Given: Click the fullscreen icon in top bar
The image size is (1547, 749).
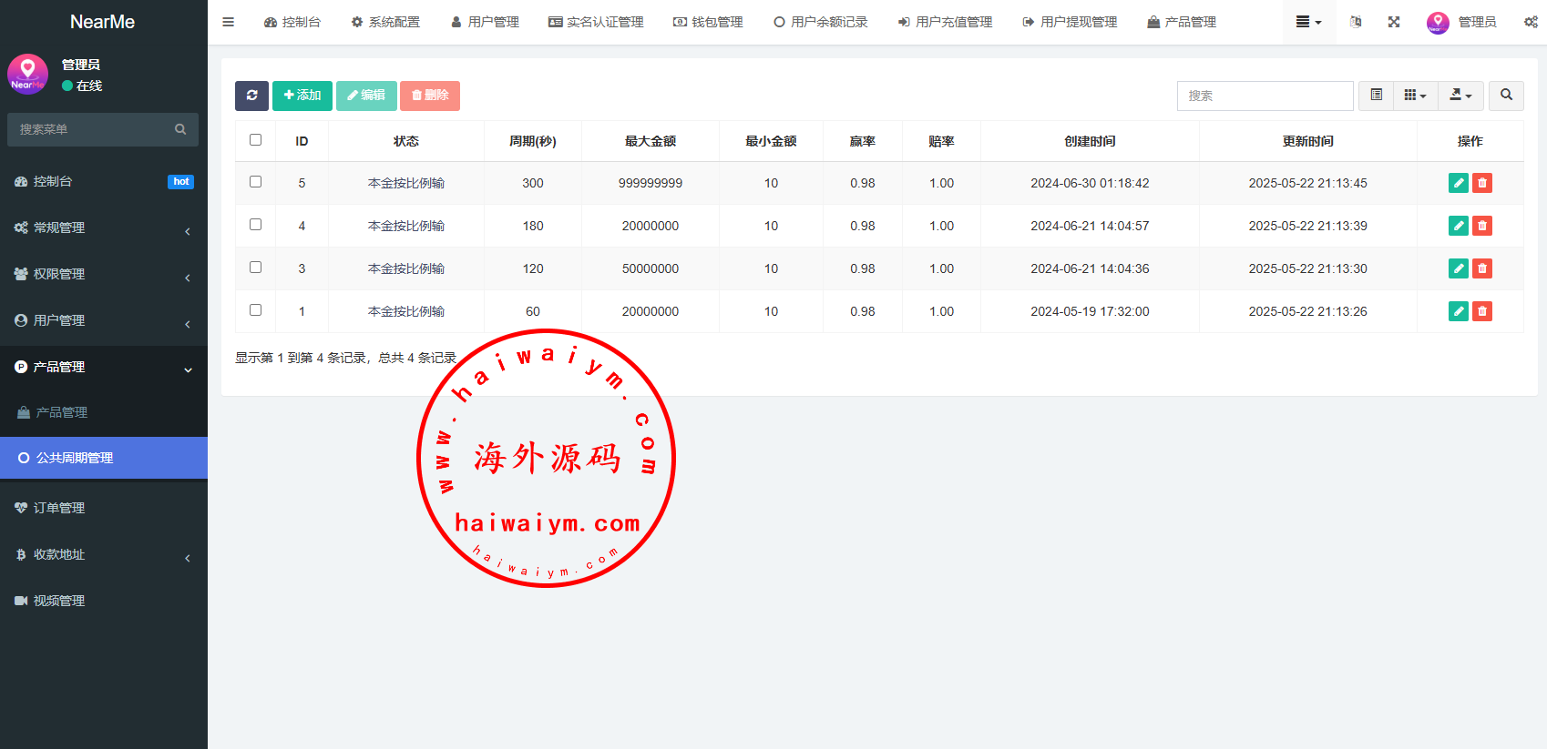Looking at the screenshot, I should tap(1394, 22).
